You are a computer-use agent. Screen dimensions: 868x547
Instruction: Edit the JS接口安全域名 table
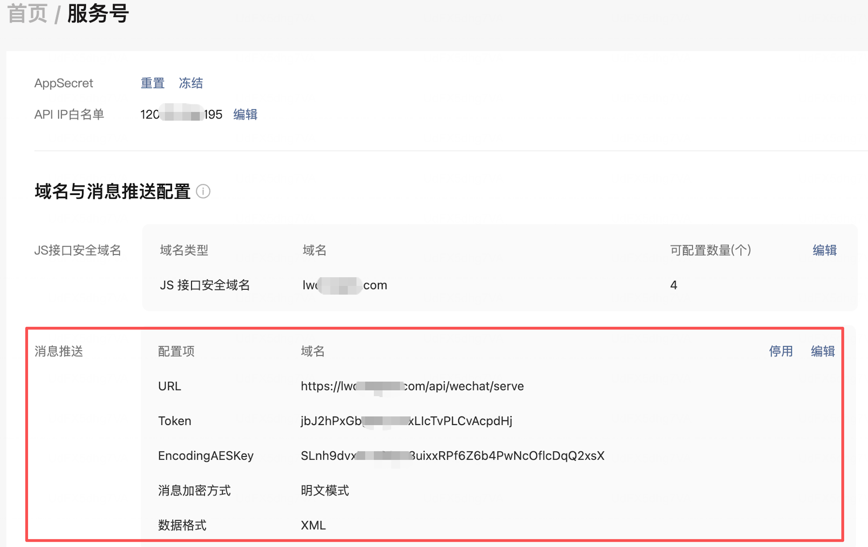coord(824,250)
